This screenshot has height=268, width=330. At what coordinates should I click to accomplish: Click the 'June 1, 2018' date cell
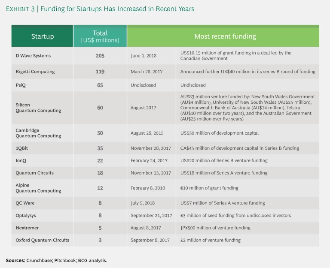(x=144, y=55)
